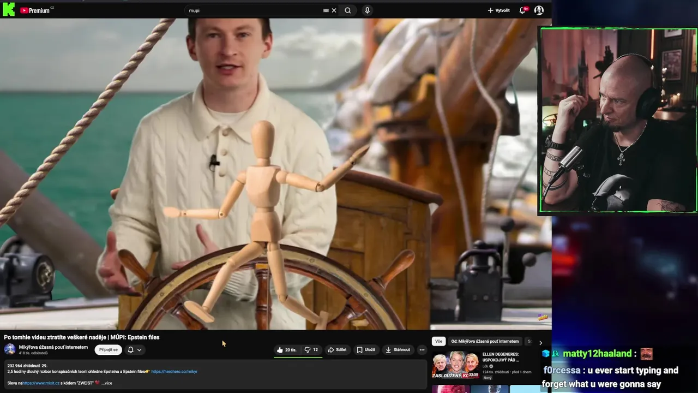The width and height of the screenshot is (698, 393).
Task: Clear the search query with the X
Action: pyautogui.click(x=334, y=10)
